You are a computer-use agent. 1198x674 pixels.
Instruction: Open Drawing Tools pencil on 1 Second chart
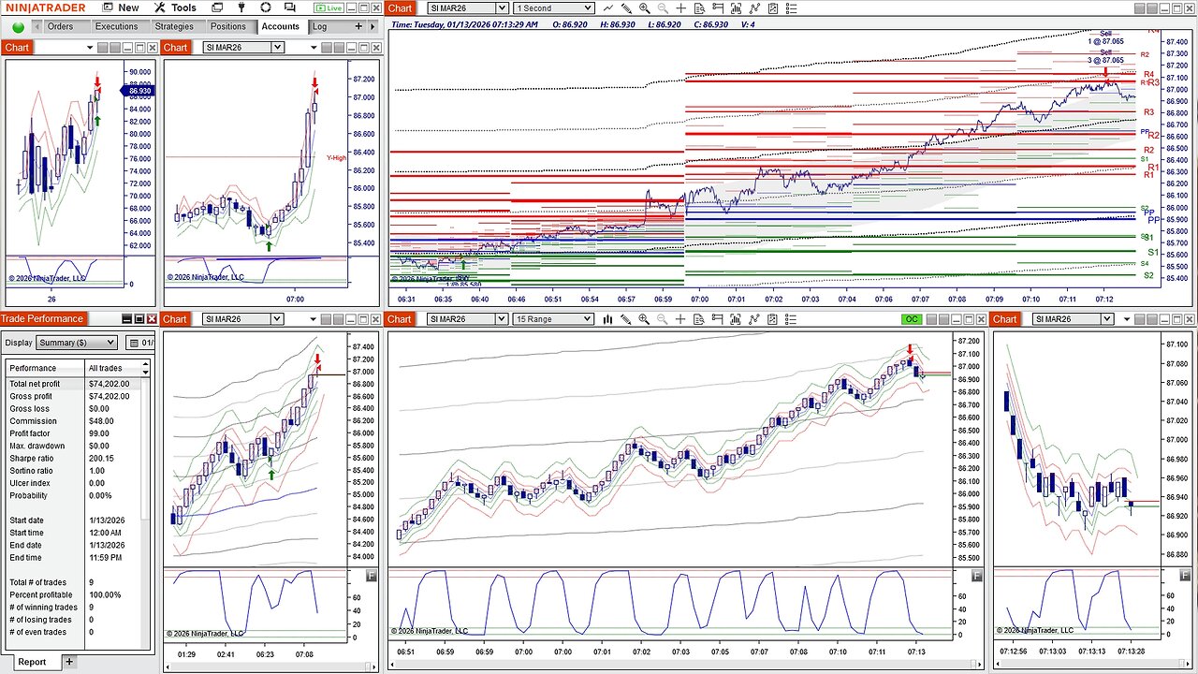click(625, 7)
